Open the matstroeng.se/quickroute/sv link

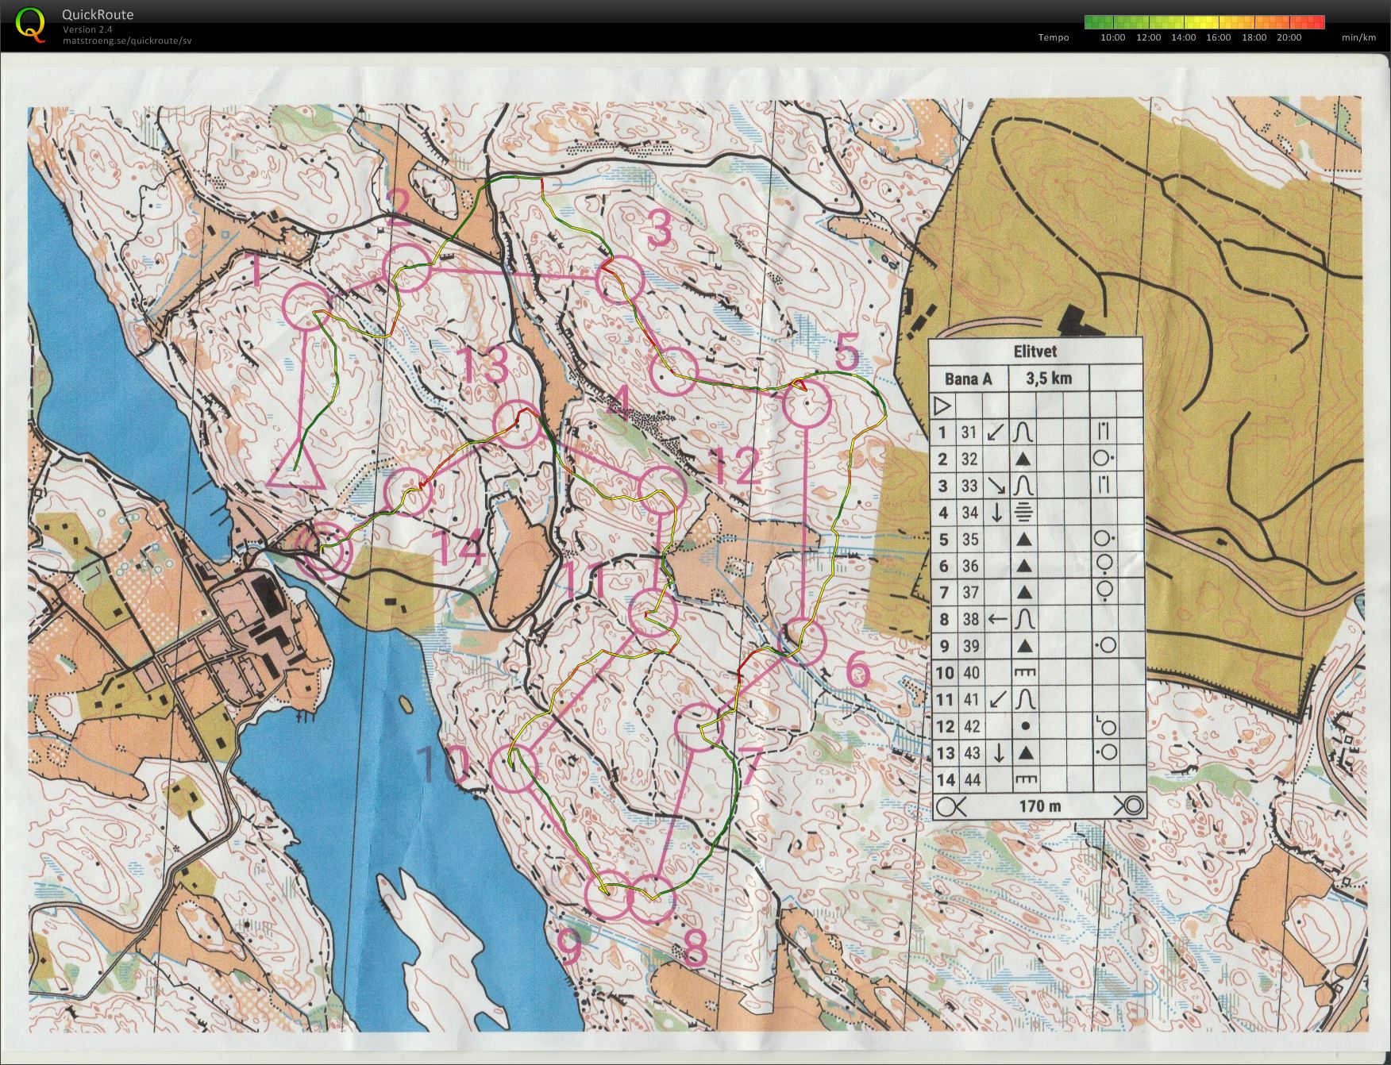[127, 40]
